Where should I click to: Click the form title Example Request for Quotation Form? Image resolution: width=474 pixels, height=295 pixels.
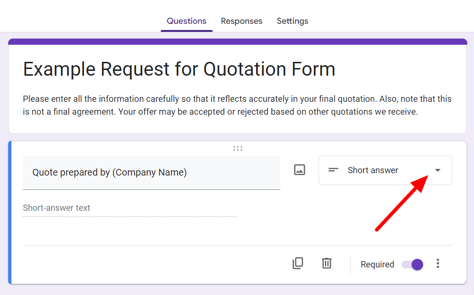179,69
